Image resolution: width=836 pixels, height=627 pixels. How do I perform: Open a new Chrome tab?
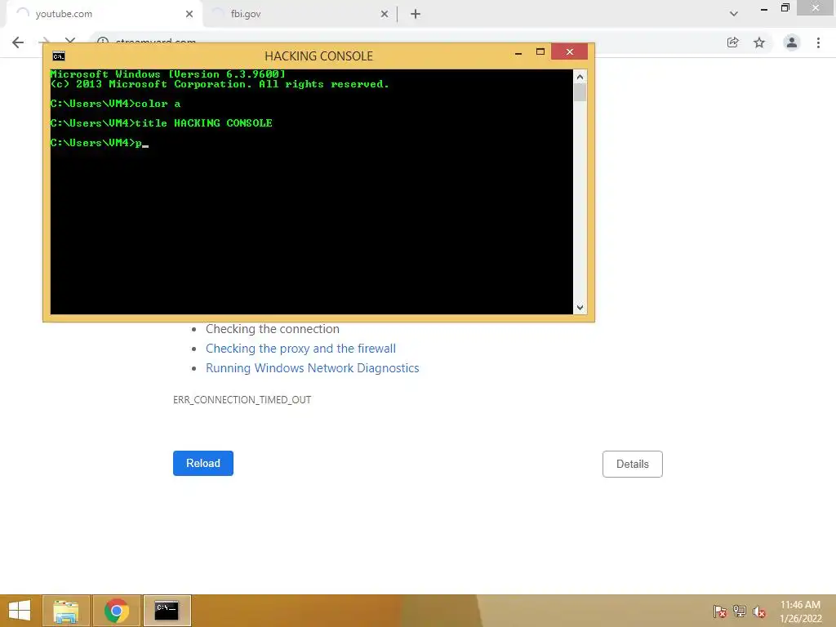coord(416,14)
